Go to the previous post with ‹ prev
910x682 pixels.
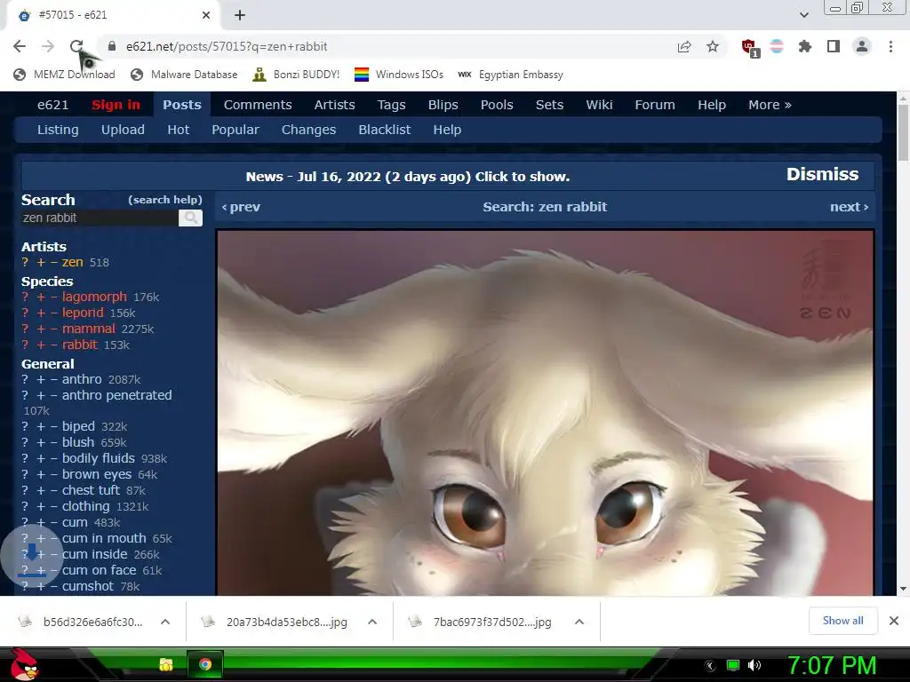[x=241, y=207]
